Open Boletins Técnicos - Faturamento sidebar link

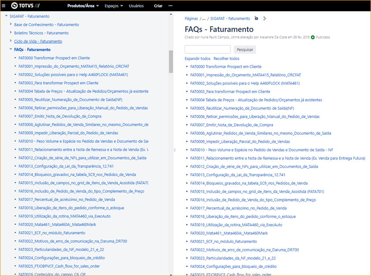[41, 33]
